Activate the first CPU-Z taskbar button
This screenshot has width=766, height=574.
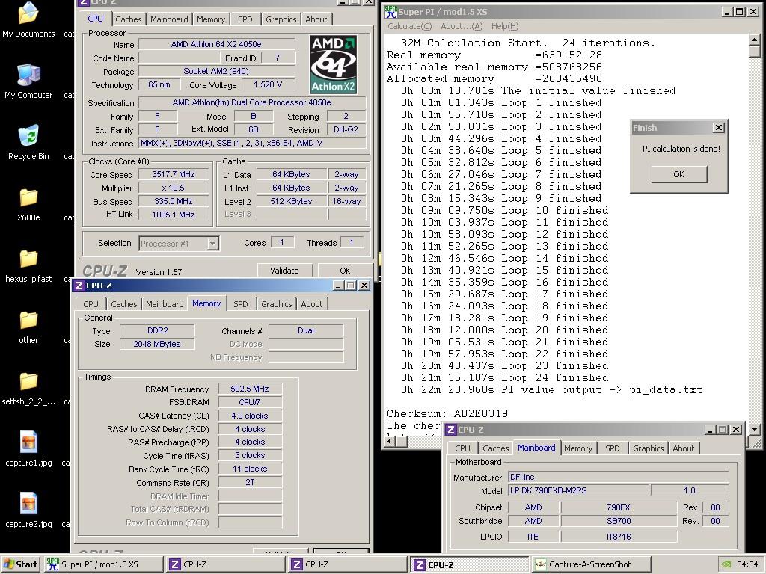(x=226, y=564)
